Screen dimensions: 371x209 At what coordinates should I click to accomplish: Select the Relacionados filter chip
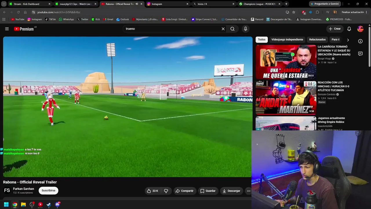tap(317, 39)
